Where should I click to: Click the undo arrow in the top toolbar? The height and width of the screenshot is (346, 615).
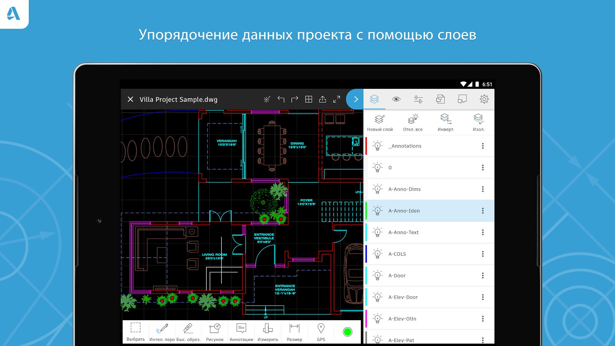click(281, 100)
